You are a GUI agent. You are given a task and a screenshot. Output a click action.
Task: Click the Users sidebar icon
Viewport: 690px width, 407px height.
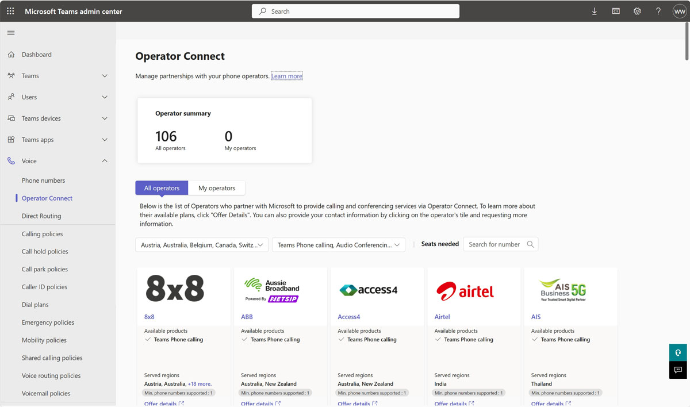tap(11, 97)
